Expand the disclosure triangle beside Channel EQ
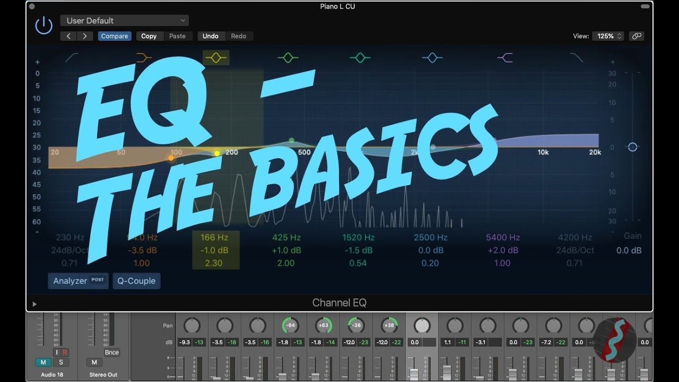 (x=34, y=304)
